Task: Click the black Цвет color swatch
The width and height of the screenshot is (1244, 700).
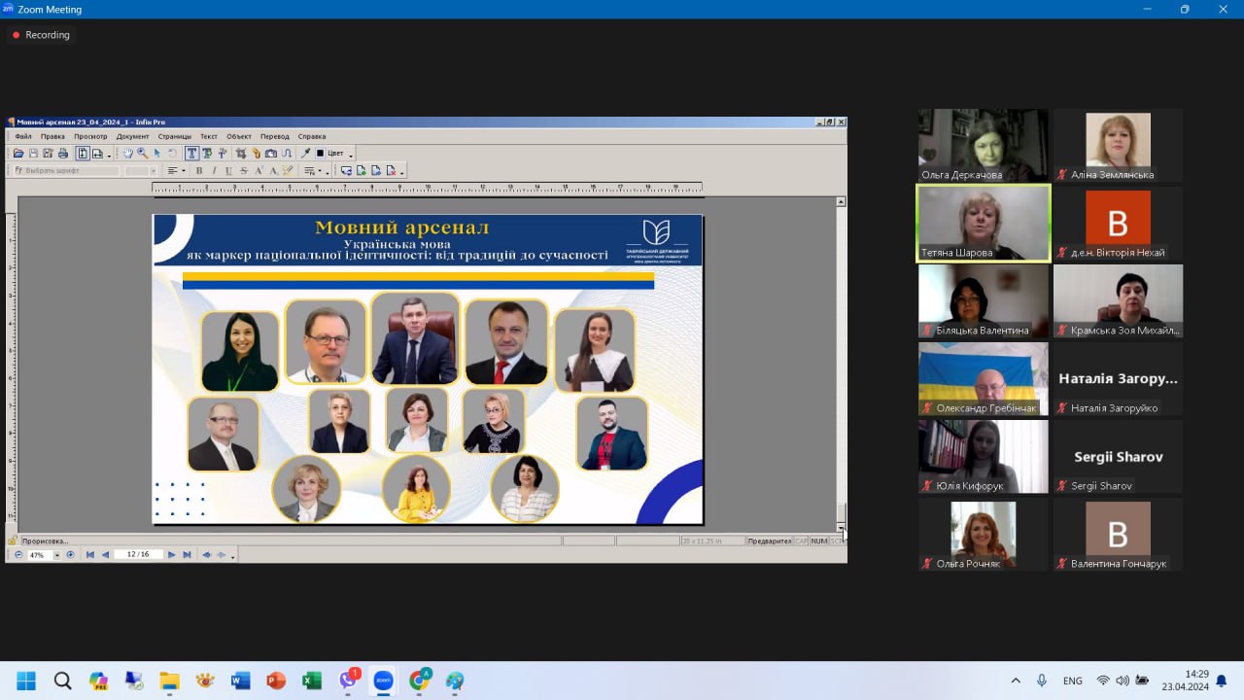Action: pos(320,154)
